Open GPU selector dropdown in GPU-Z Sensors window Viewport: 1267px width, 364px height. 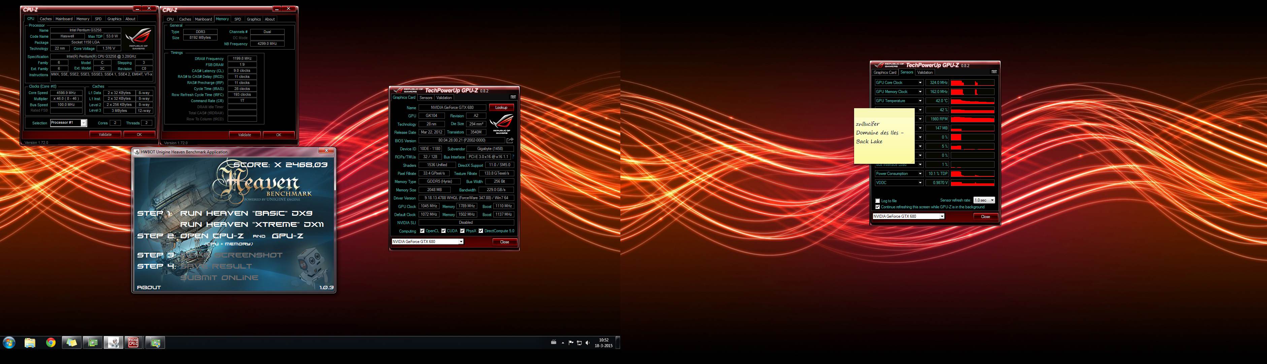[x=908, y=216]
